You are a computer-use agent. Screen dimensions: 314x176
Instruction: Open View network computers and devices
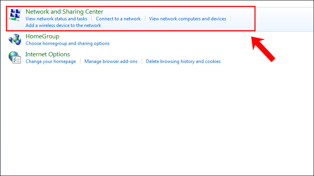(188, 19)
